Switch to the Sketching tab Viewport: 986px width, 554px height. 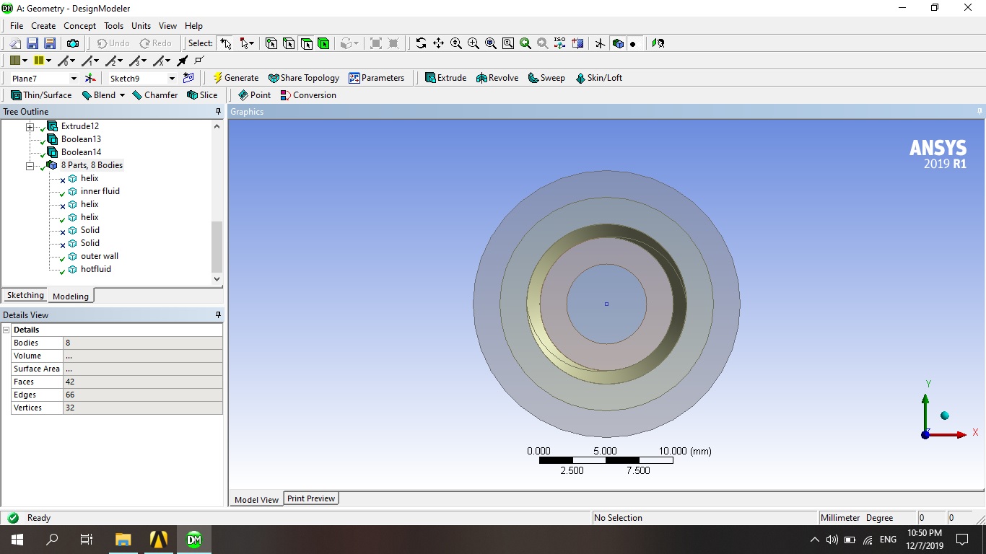pyautogui.click(x=25, y=295)
